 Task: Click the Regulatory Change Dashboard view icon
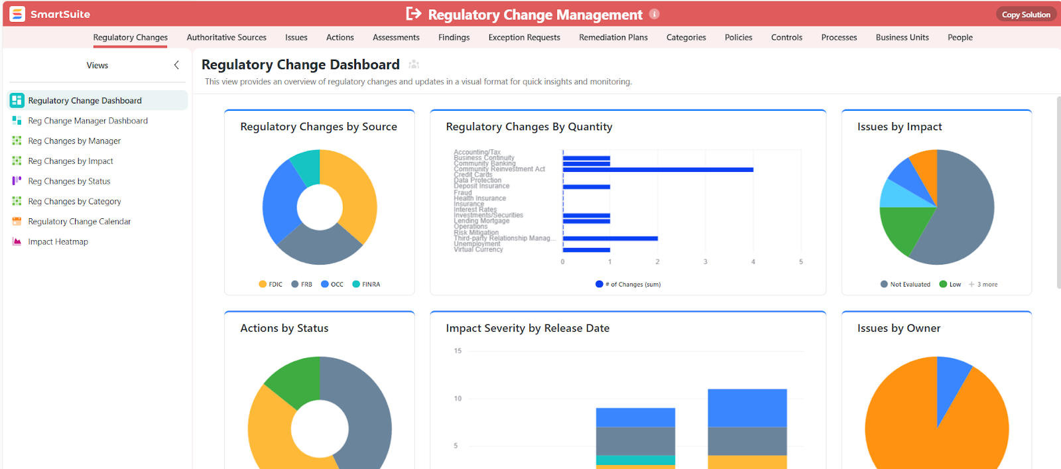coord(17,100)
